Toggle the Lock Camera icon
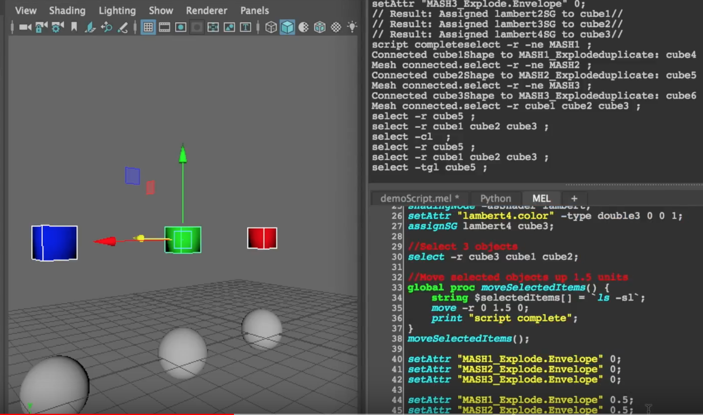This screenshot has width=703, height=415. [41, 27]
